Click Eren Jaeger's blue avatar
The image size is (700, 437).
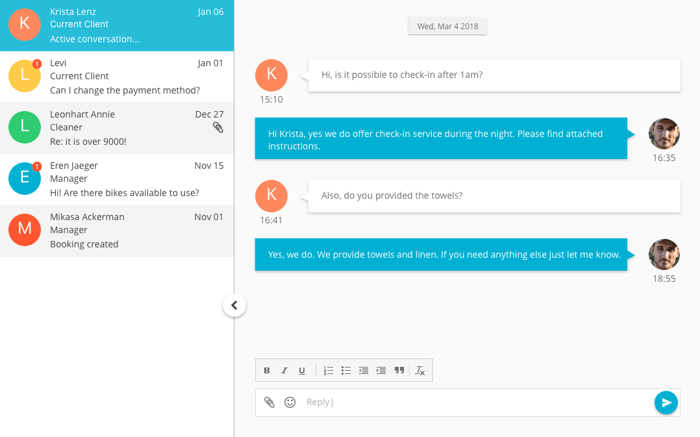(25, 179)
